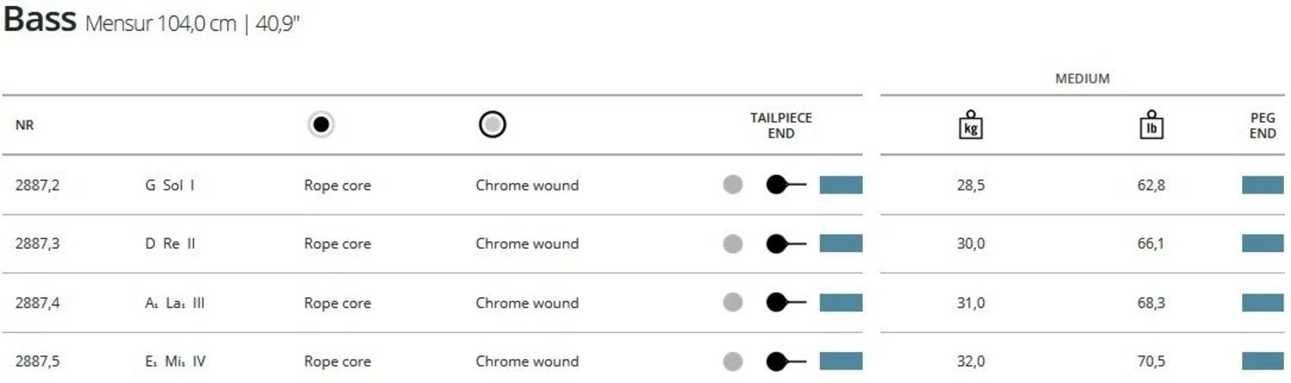
Task: Select string number 2887,5
Action: coord(37,361)
